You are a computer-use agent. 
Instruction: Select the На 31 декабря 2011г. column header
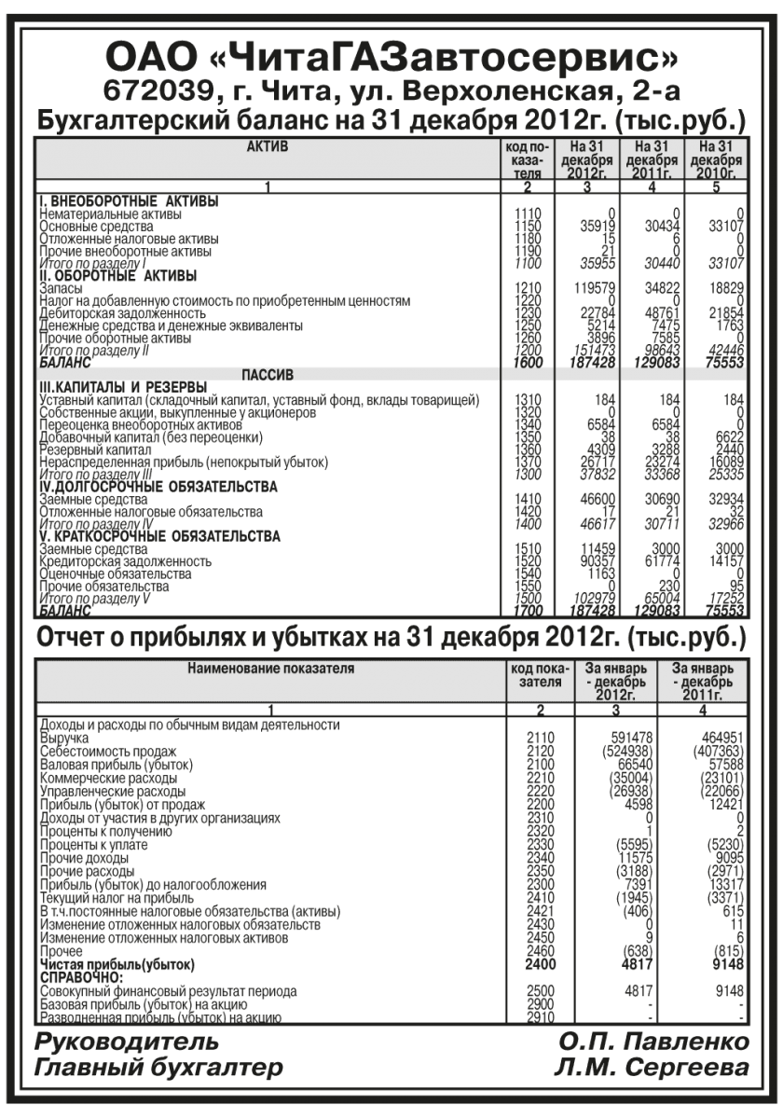tap(652, 159)
